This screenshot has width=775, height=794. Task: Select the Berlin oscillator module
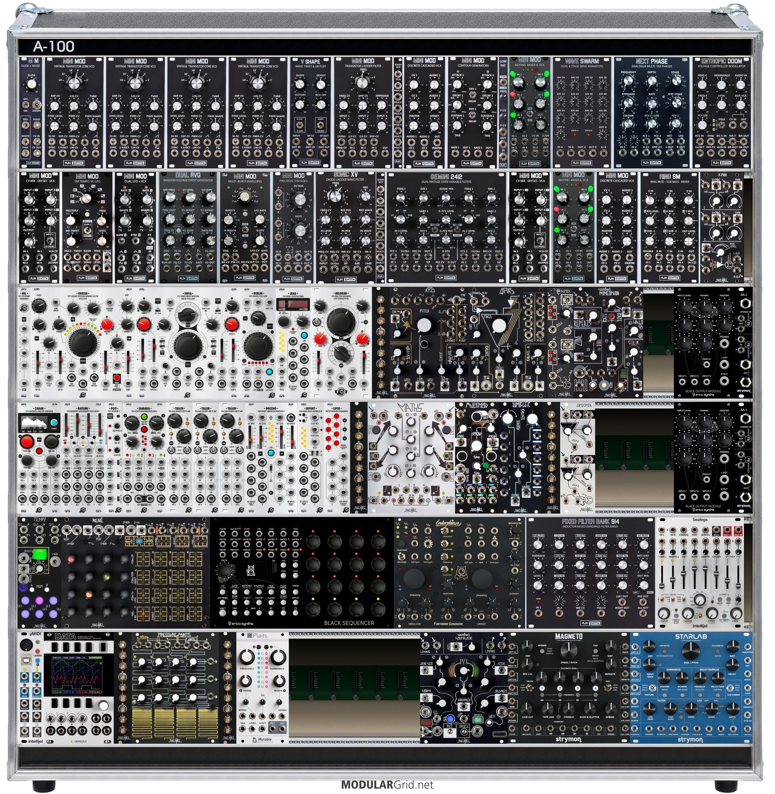257,343
